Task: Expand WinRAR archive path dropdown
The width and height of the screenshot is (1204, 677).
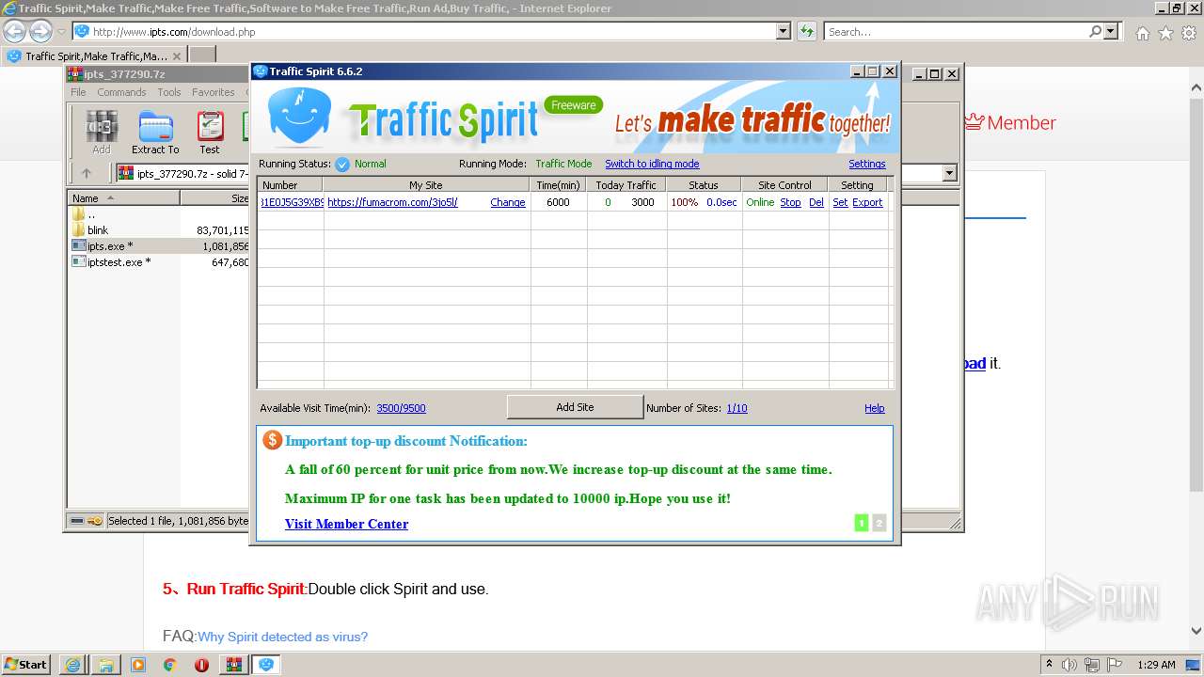Action: (x=949, y=173)
